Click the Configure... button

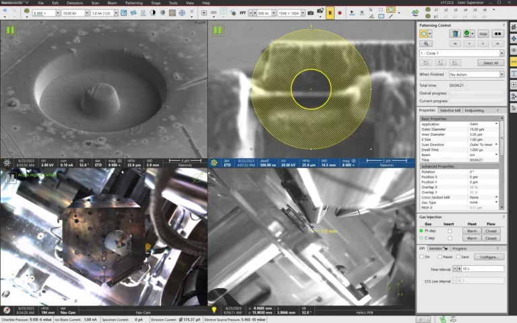pos(489,256)
